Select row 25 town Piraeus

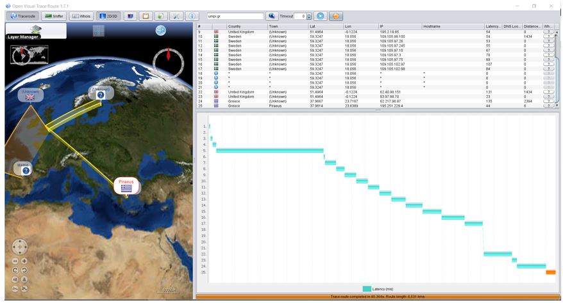(288, 106)
